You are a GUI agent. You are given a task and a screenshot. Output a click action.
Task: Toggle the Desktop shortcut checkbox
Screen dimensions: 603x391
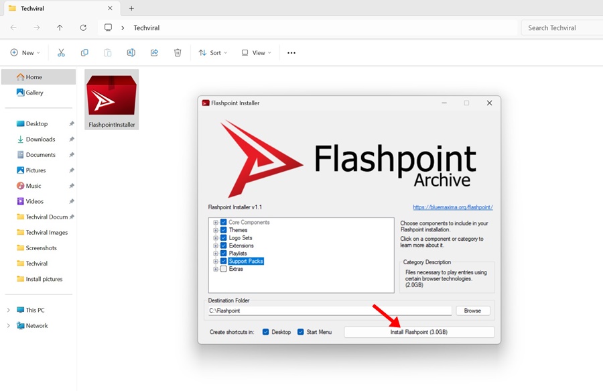click(265, 332)
